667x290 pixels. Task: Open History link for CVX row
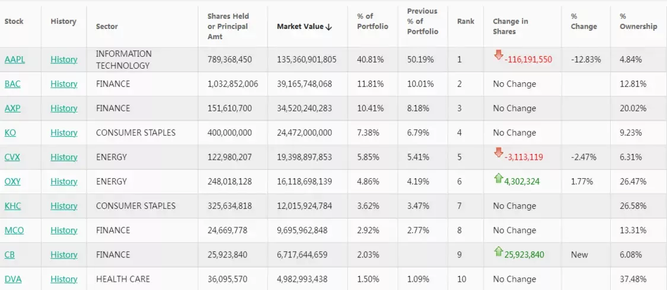coord(64,157)
